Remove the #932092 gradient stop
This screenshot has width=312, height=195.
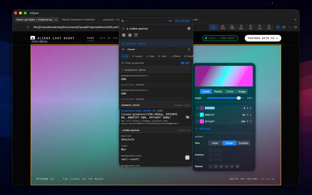coord(251,108)
